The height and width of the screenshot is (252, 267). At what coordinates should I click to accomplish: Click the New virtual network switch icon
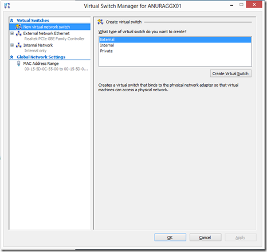click(x=18, y=27)
